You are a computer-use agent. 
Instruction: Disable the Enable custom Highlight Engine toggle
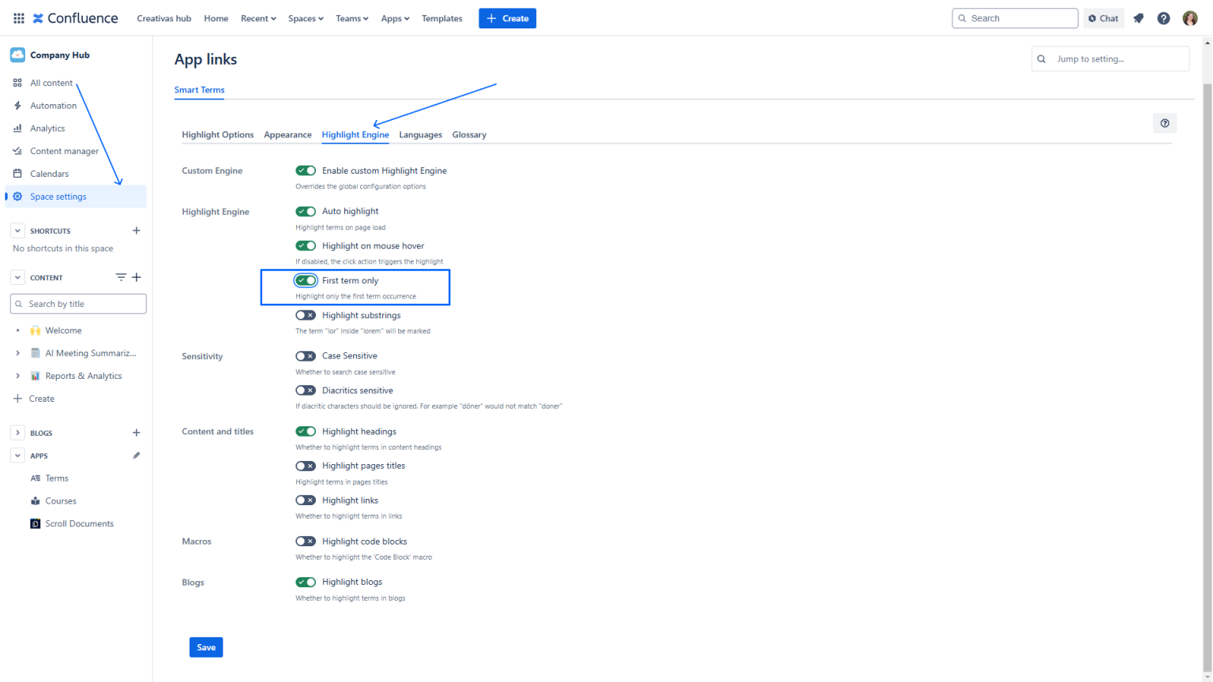(x=306, y=170)
